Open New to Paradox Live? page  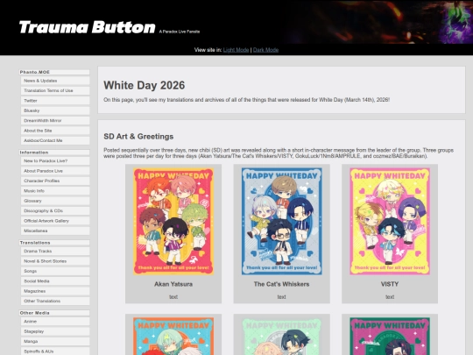pos(55,161)
